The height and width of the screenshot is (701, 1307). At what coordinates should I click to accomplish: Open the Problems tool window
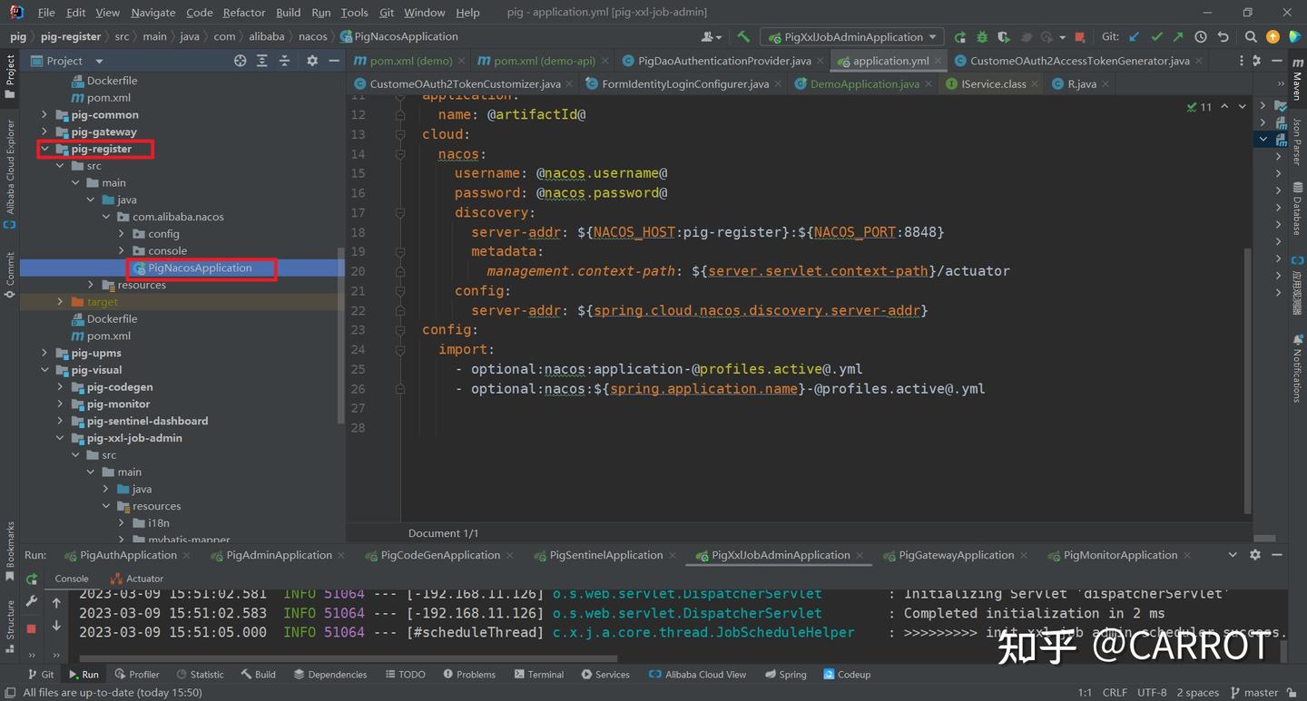[x=468, y=675]
